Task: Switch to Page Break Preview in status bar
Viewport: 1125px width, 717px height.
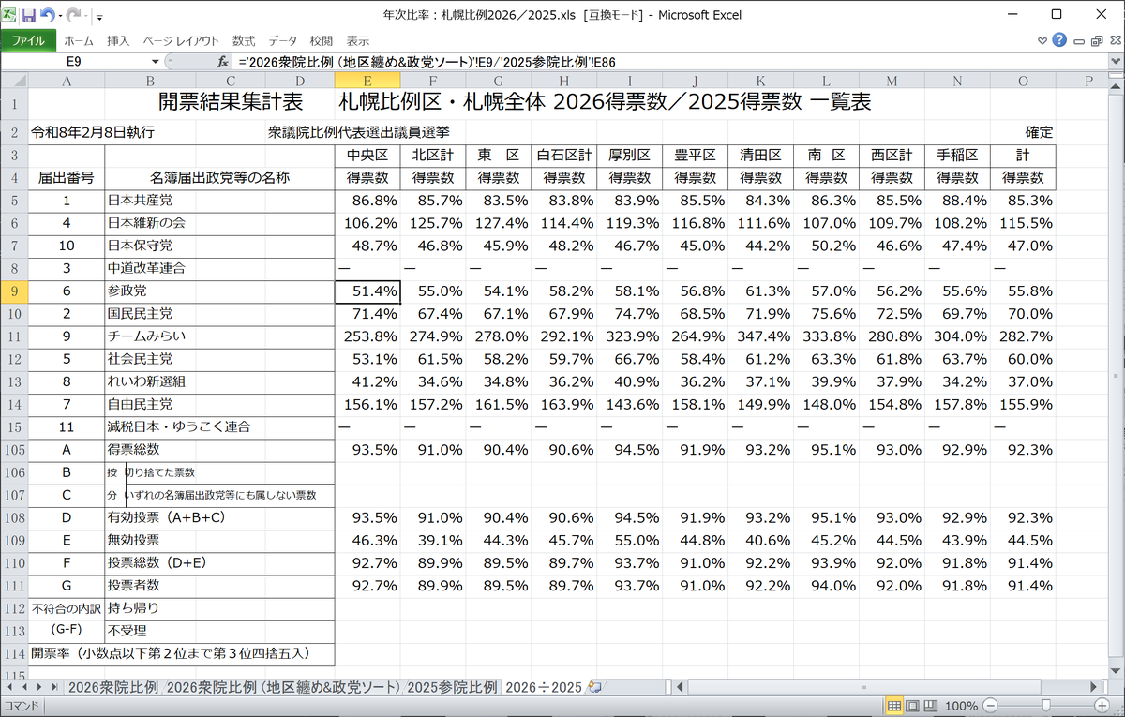Action: (x=929, y=706)
